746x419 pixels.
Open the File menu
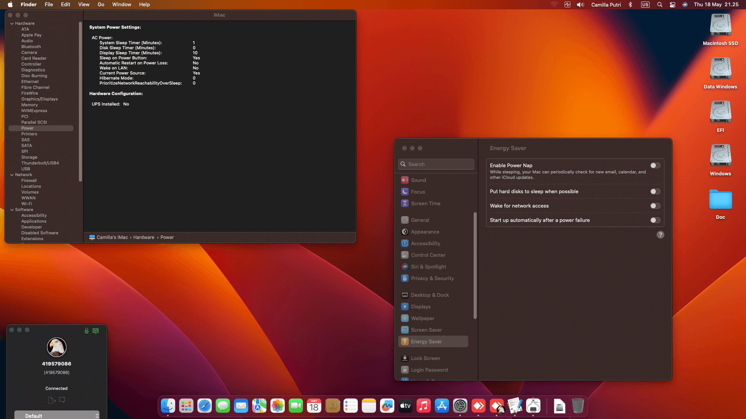[x=49, y=5]
